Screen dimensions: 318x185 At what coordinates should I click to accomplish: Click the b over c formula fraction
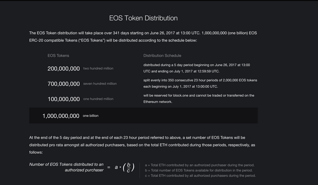[x=129, y=168]
